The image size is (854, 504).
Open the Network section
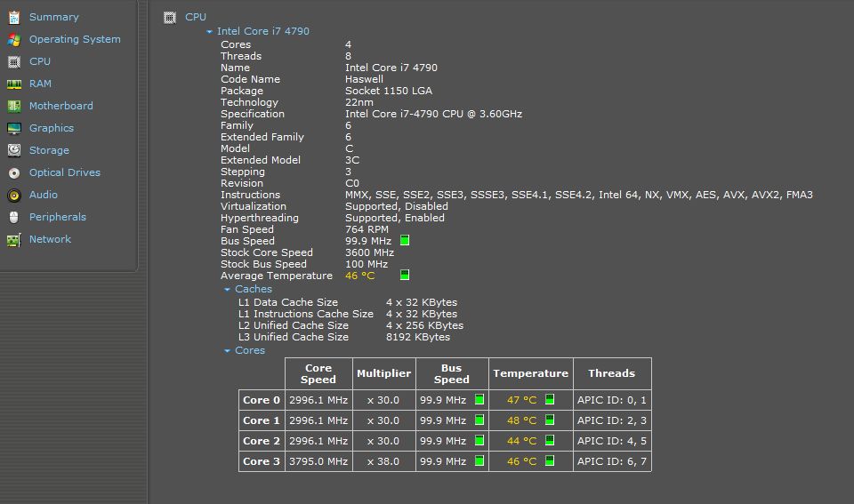point(50,239)
